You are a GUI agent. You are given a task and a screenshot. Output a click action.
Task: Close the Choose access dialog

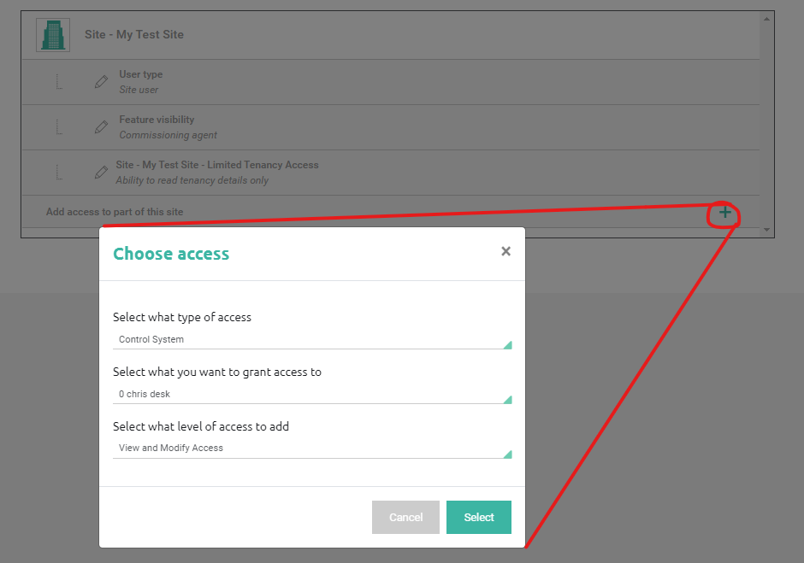[x=506, y=251]
